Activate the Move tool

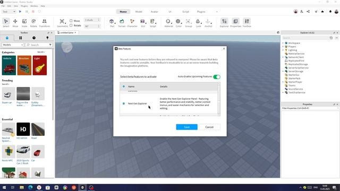[x=15, y=23]
